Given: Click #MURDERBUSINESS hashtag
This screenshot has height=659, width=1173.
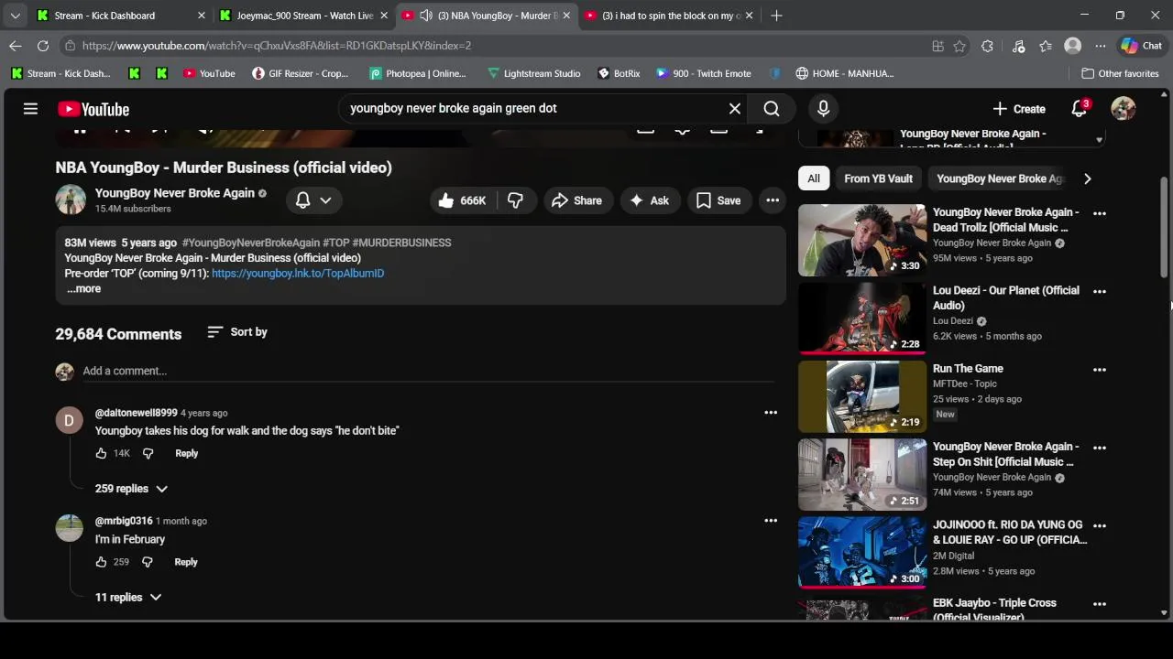Looking at the screenshot, I should (401, 243).
